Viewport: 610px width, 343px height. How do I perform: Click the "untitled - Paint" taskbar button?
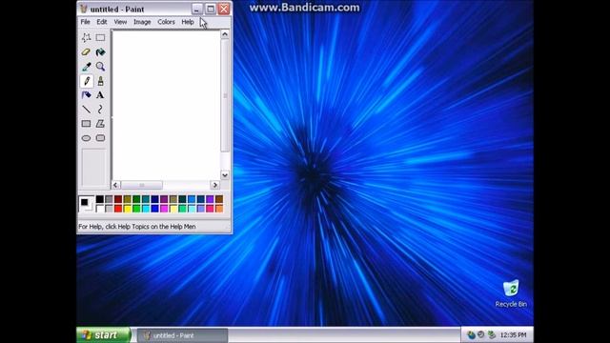(182, 335)
